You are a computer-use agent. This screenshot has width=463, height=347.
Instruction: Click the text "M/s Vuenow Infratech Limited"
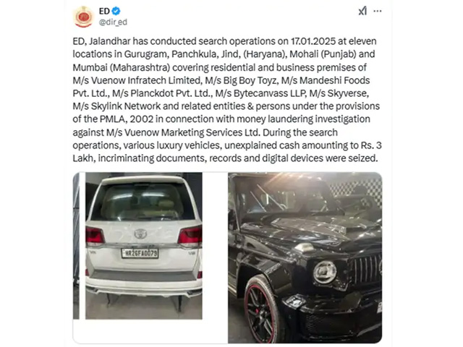137,80
